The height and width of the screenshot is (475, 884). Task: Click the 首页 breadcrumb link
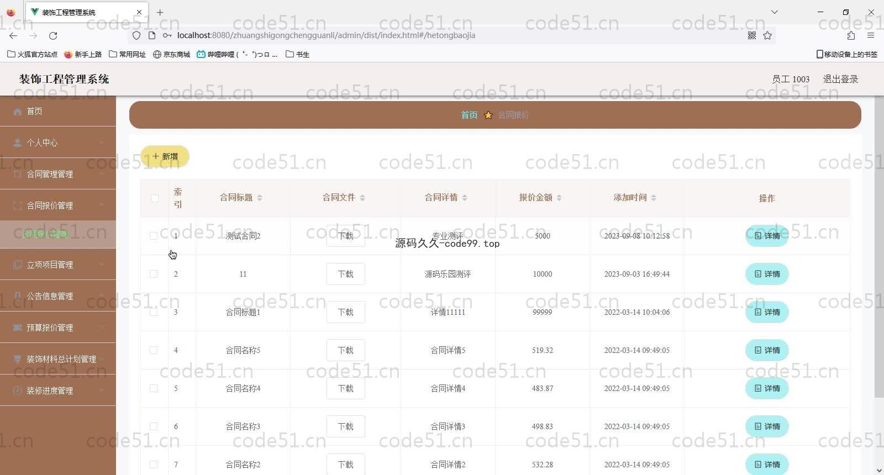(x=469, y=115)
